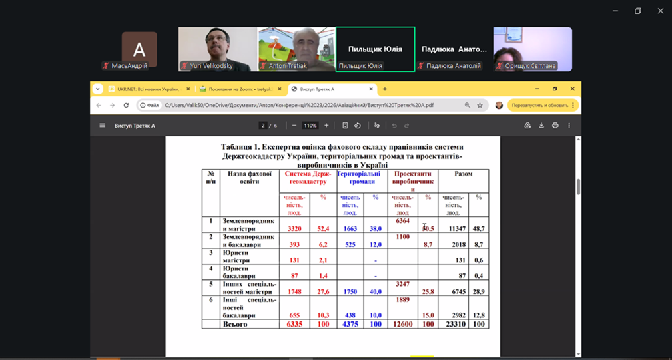Download the PDF file
The width and height of the screenshot is (672, 360).
tap(541, 126)
